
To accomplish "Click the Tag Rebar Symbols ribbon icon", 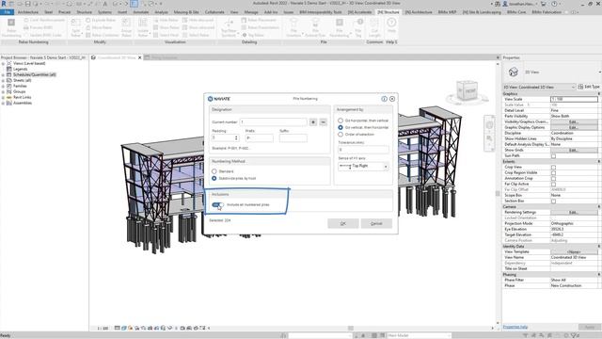I will click(x=229, y=24).
